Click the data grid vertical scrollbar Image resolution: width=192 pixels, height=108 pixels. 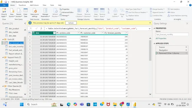[x=150, y=50]
